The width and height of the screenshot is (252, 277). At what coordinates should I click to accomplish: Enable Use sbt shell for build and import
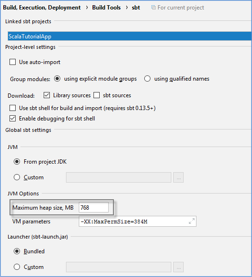click(12, 108)
